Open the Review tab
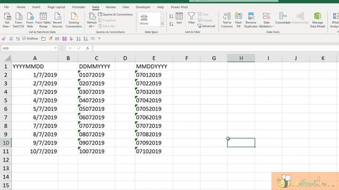Screen dimensions: 339x190 click(111, 7)
